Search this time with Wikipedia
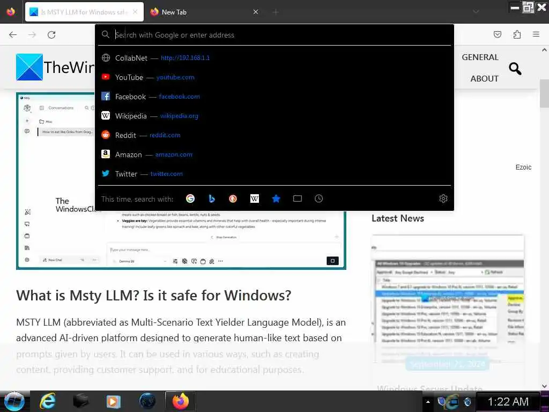549x412 pixels. click(x=255, y=198)
